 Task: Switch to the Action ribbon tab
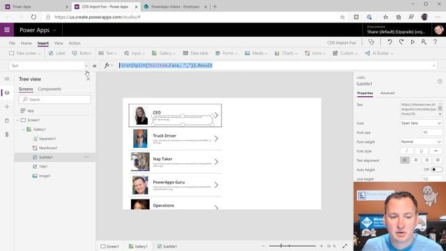[x=75, y=43]
